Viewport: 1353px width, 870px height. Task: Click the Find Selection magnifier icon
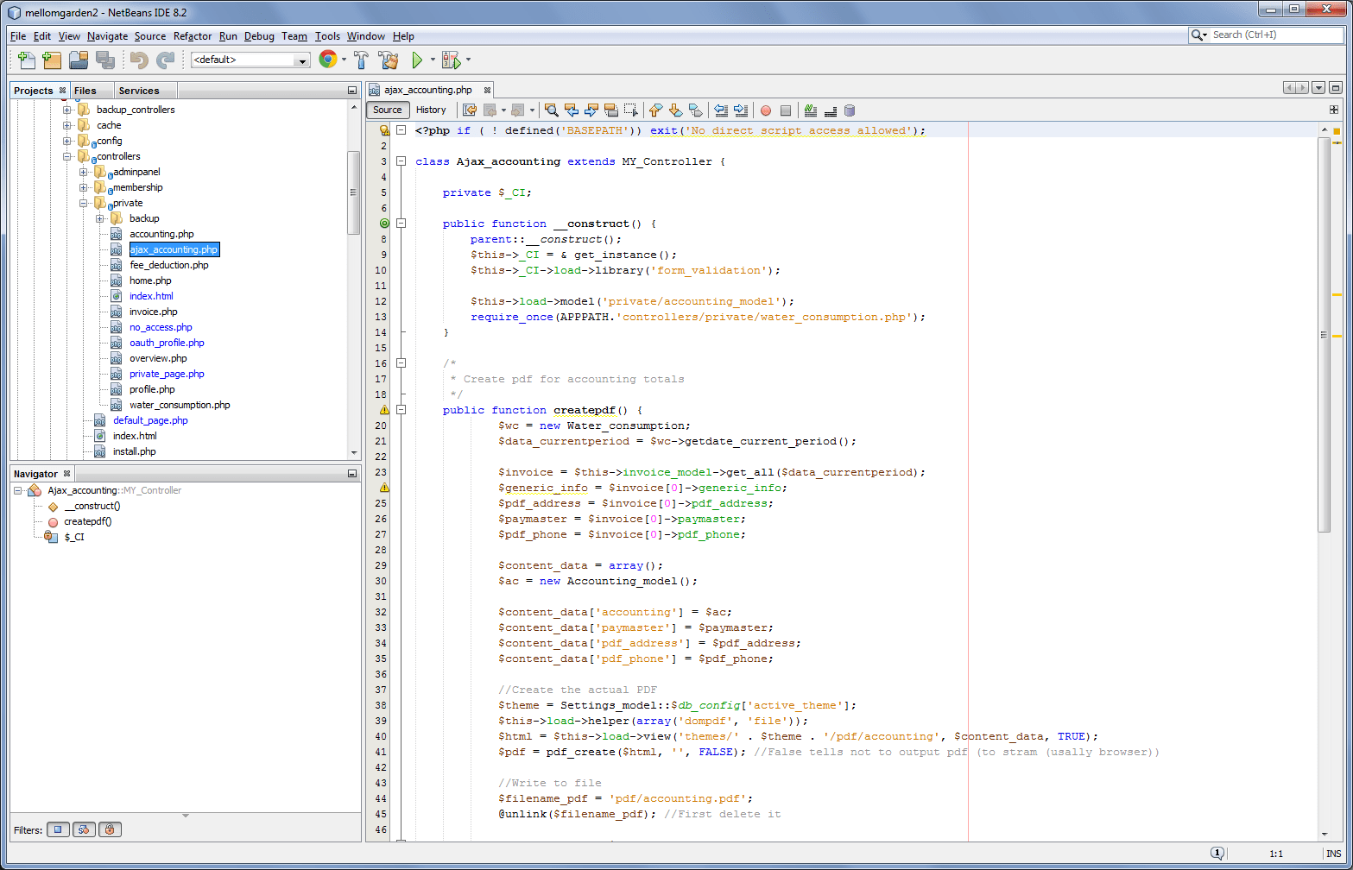[551, 110]
